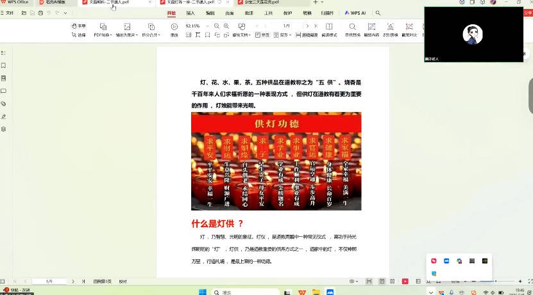
Task: Click the zoom out magnifier icon
Action: click(x=217, y=26)
